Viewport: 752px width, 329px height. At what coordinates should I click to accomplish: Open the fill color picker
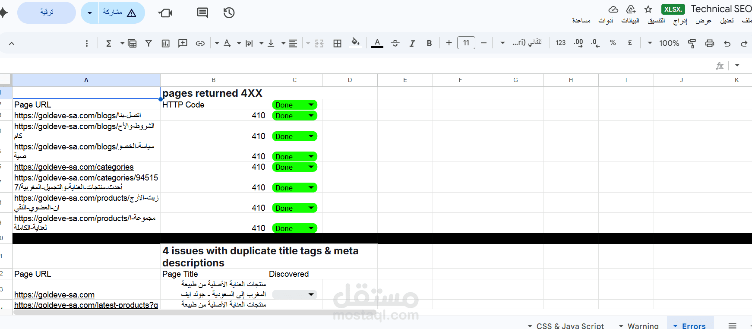[355, 42]
